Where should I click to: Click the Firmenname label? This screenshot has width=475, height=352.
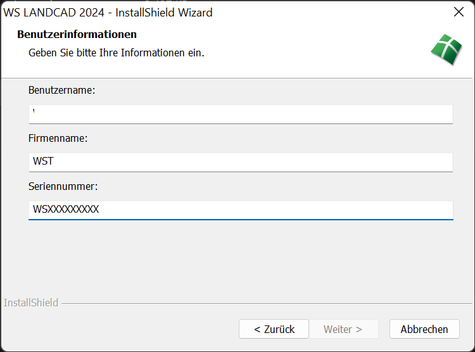tap(58, 138)
